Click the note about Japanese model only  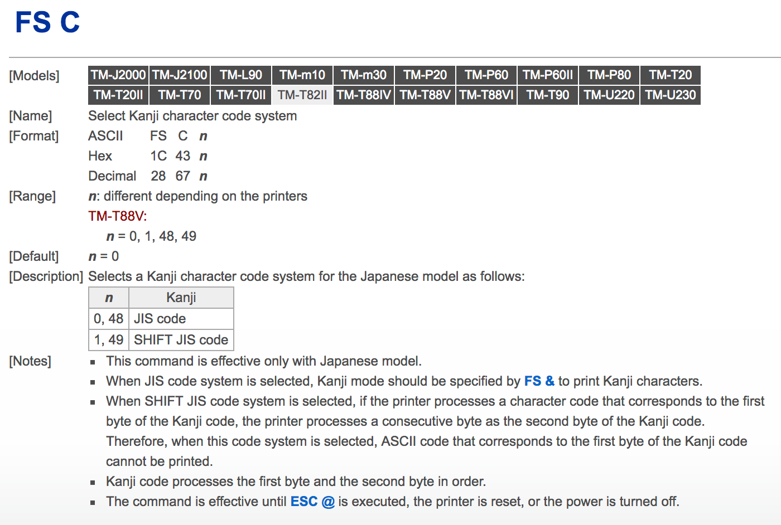[264, 361]
